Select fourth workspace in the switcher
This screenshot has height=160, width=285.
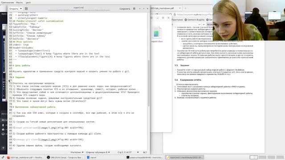(280, 157)
